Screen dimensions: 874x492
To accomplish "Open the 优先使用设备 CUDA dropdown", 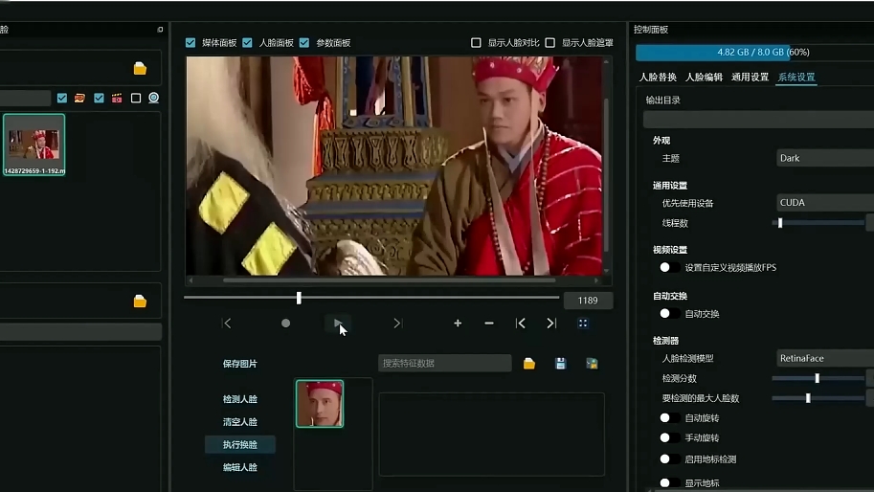I will tap(825, 203).
